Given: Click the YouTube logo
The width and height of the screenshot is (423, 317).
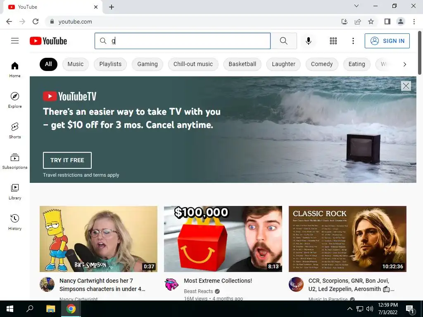Looking at the screenshot, I should tap(48, 41).
